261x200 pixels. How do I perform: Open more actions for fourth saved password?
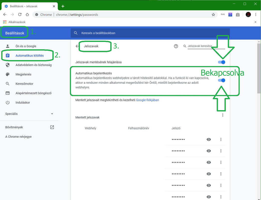click(x=221, y=174)
